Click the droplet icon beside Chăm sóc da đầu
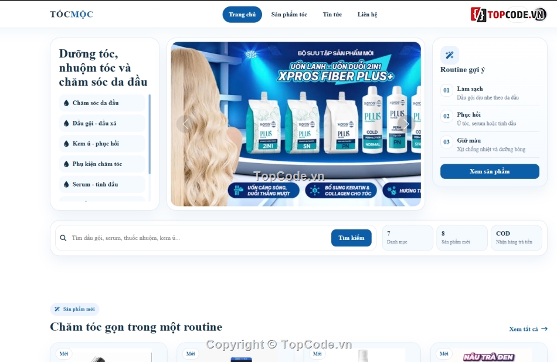This screenshot has width=557, height=362. (x=66, y=103)
